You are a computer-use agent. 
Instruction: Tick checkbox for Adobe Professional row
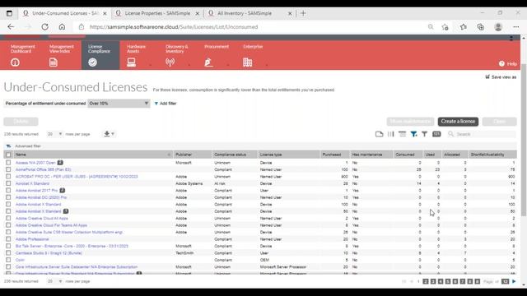[x=8, y=239]
